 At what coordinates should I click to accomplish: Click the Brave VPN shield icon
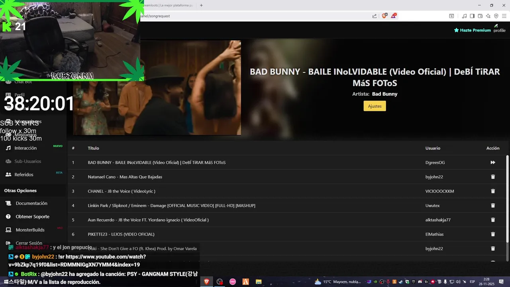coord(496,16)
